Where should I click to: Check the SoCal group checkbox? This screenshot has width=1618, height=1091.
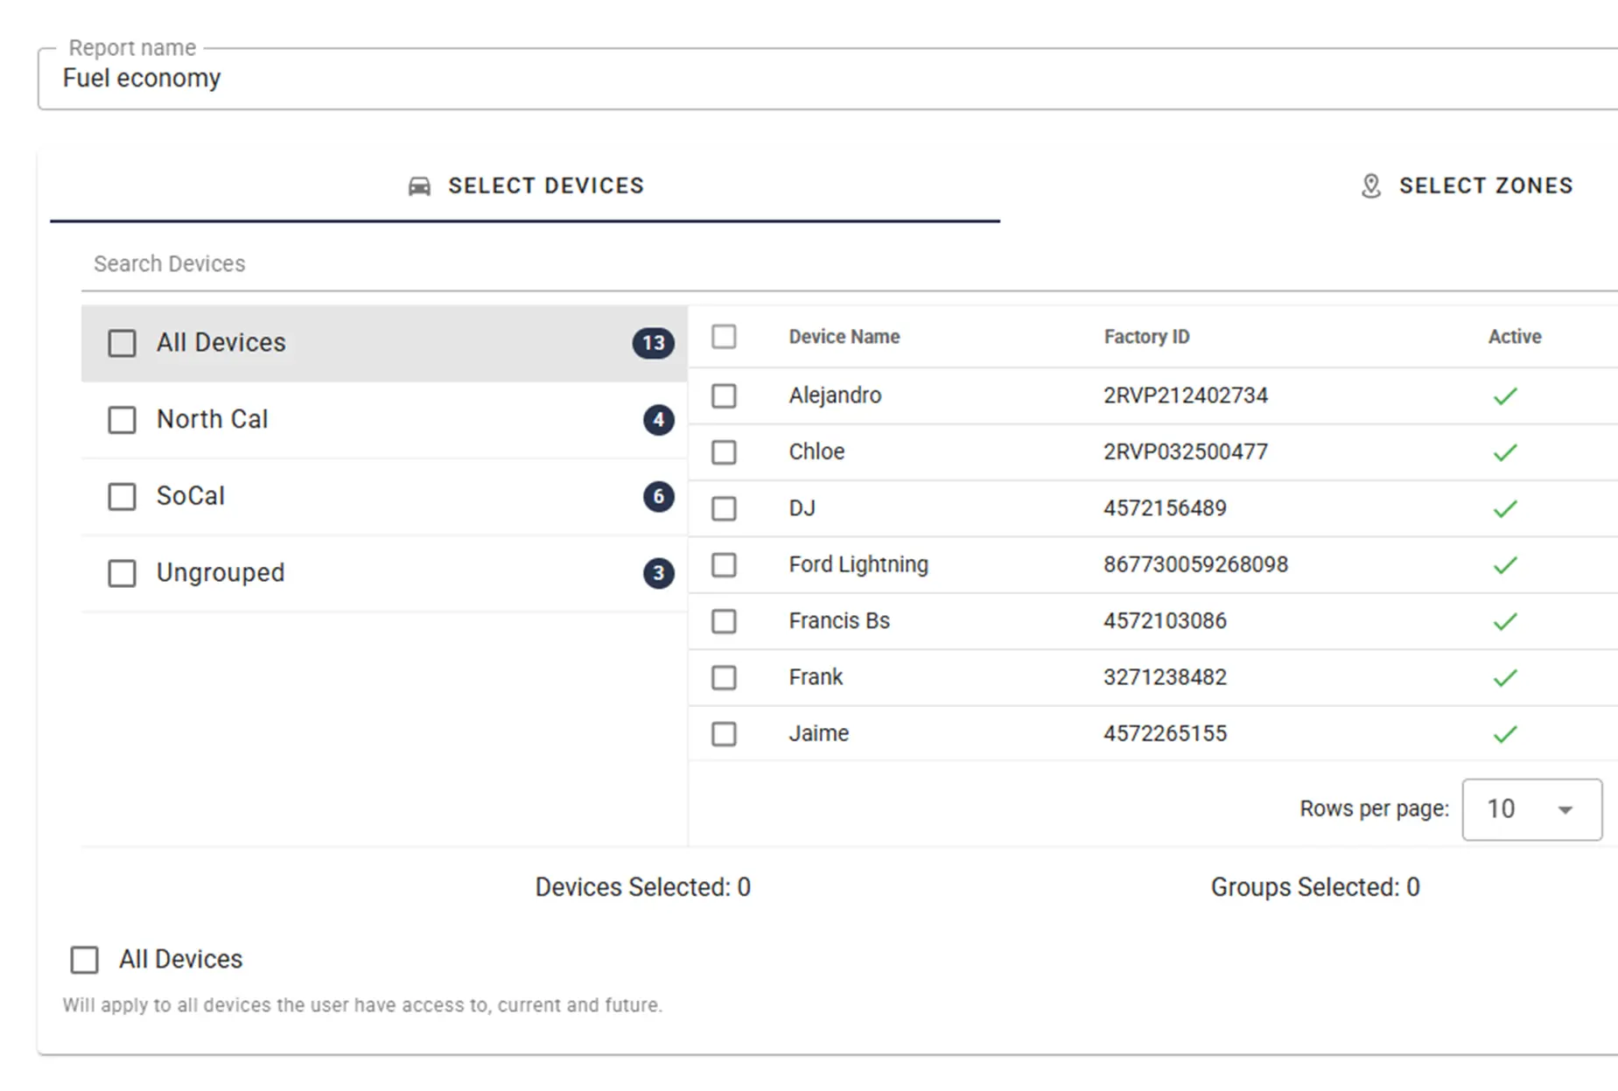[x=122, y=497]
